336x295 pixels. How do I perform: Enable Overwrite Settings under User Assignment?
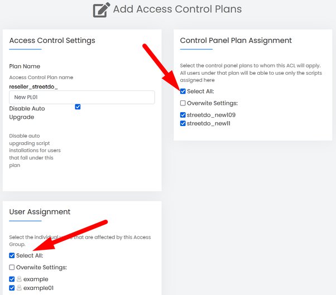tap(12, 267)
